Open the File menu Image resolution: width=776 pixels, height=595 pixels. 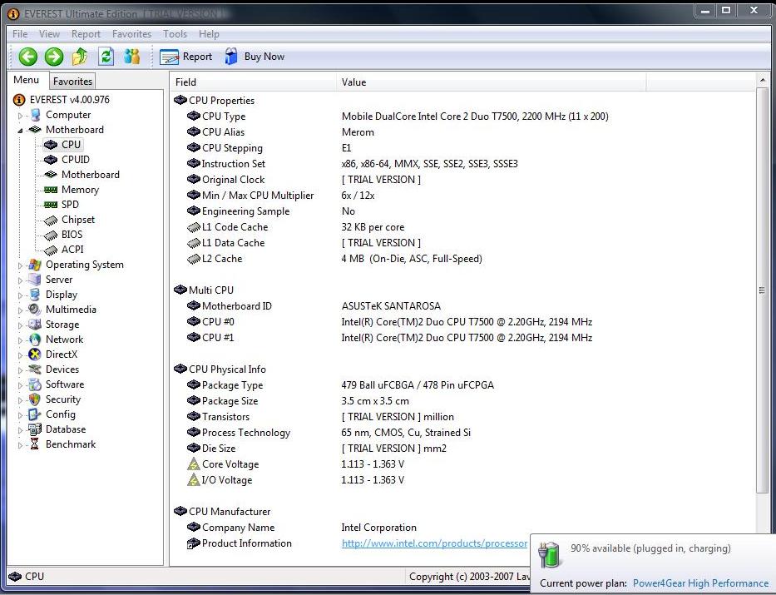tap(20, 33)
